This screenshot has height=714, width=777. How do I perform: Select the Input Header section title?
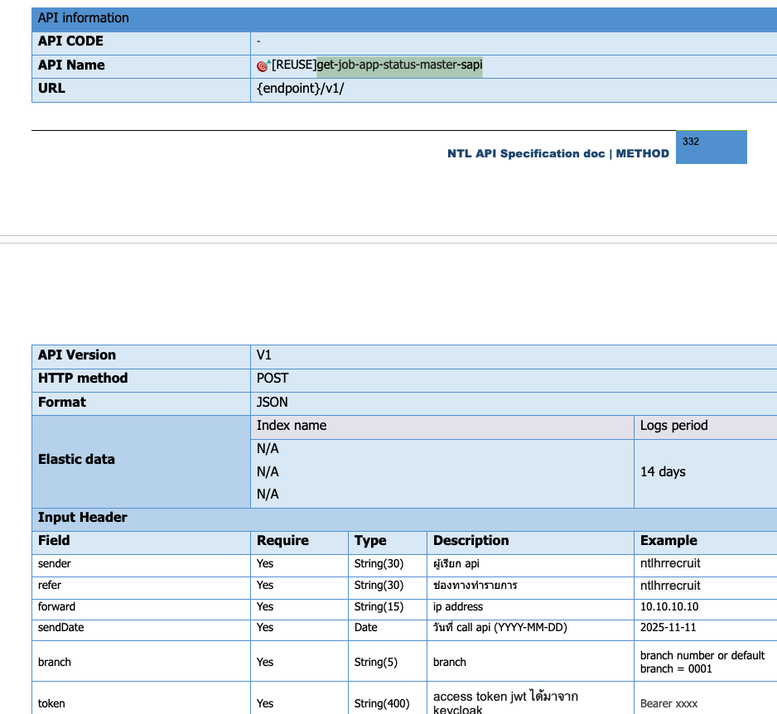pyautogui.click(x=83, y=517)
